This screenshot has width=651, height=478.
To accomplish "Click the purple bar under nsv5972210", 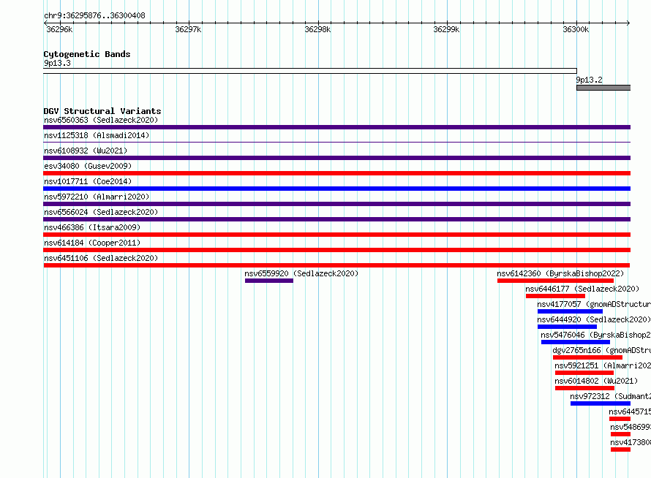I will pyautogui.click(x=336, y=204).
